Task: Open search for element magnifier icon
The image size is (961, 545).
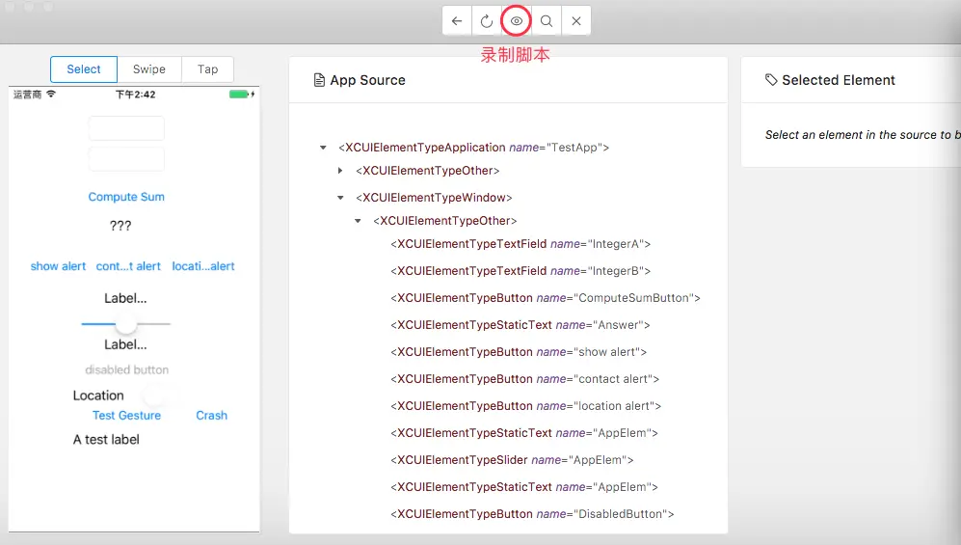Action: pyautogui.click(x=547, y=21)
